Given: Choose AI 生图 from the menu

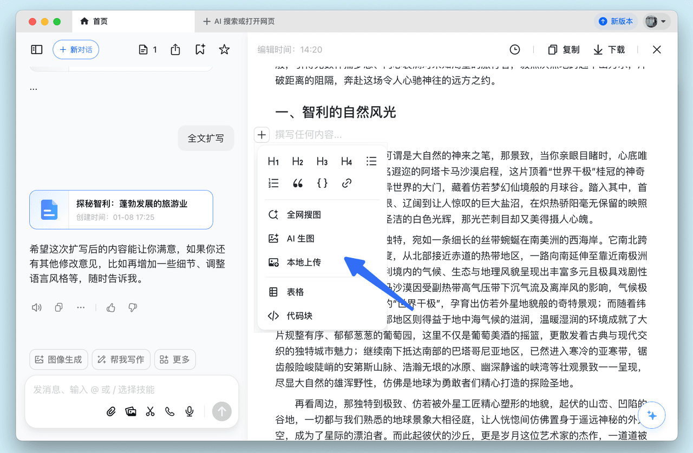Looking at the screenshot, I should [x=300, y=239].
